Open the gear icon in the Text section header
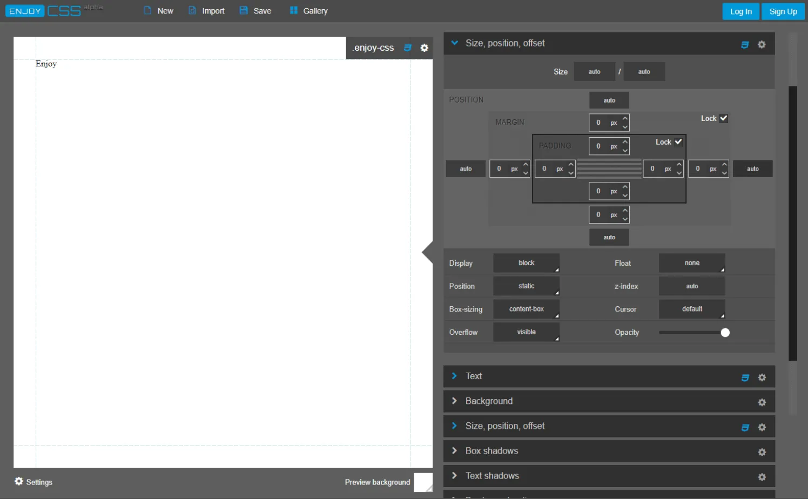The width and height of the screenshot is (808, 499). point(762,377)
